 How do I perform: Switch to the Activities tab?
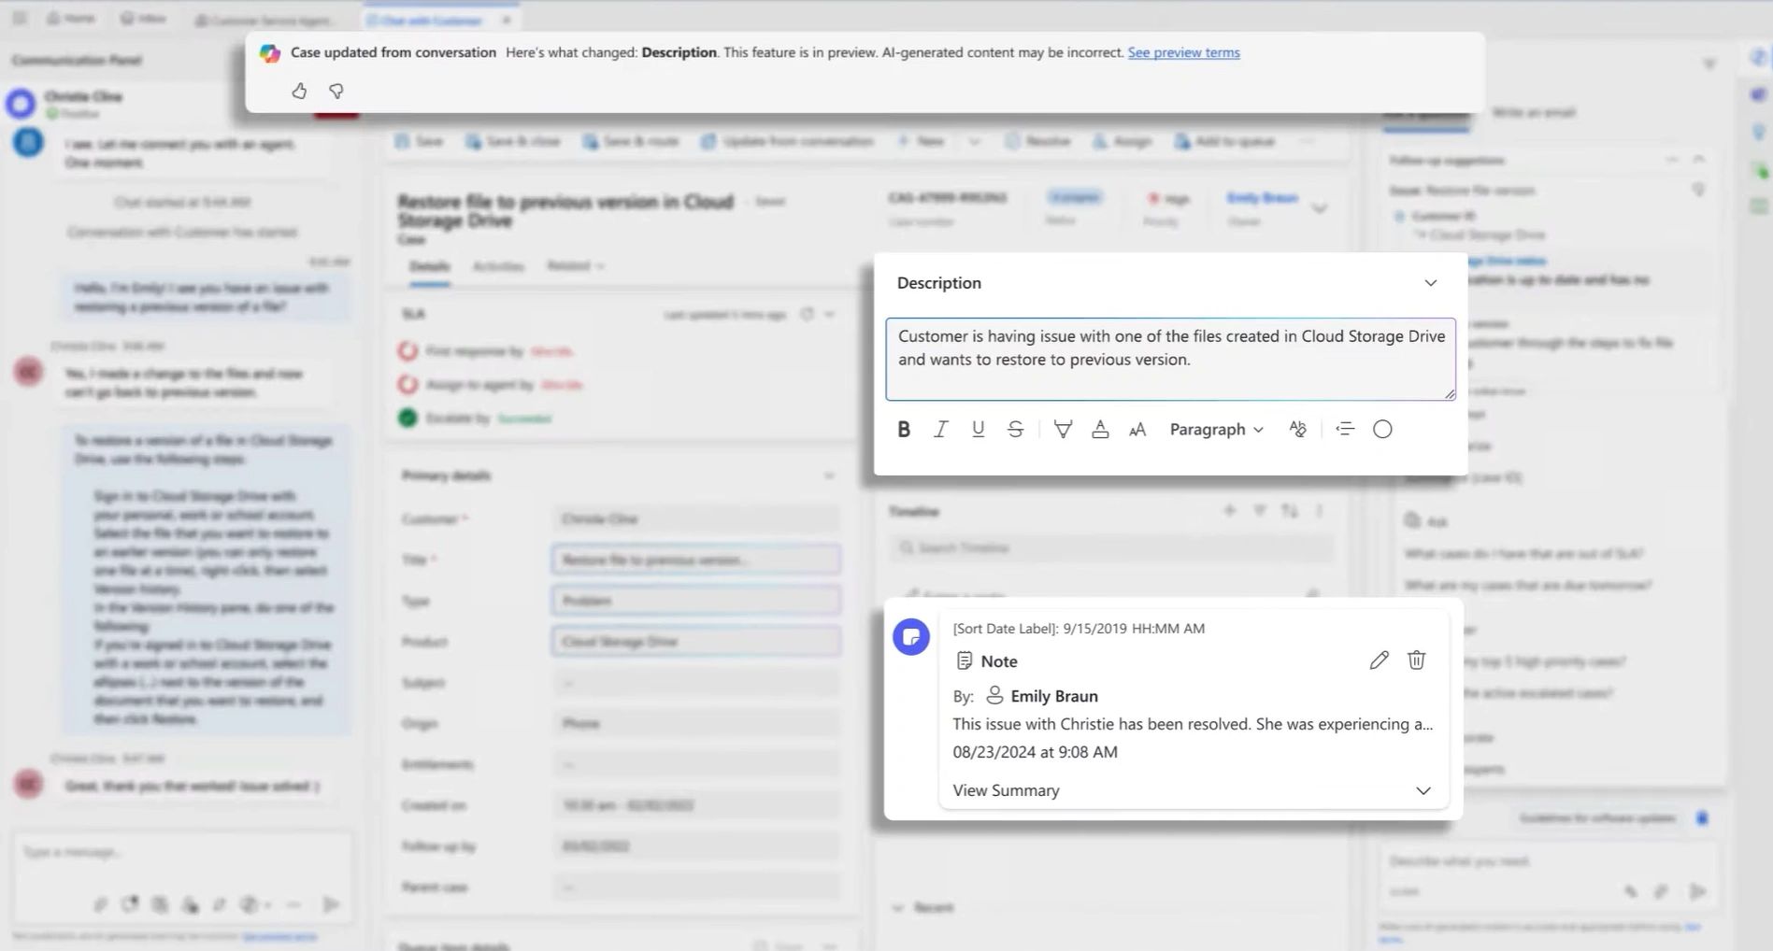click(499, 266)
